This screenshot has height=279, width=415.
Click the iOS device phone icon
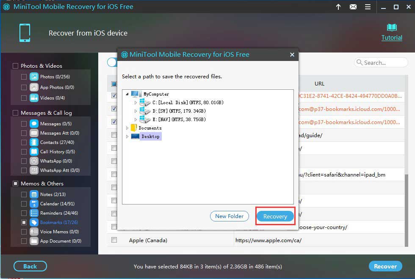click(x=25, y=33)
